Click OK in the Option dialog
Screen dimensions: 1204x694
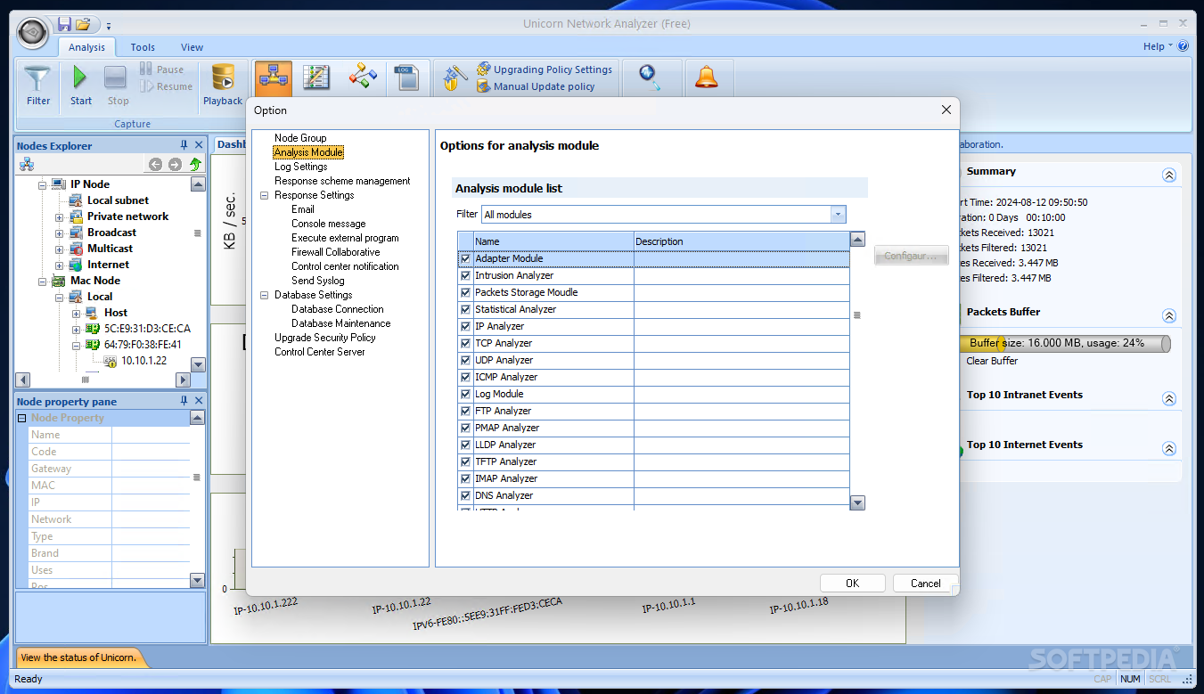(x=852, y=584)
